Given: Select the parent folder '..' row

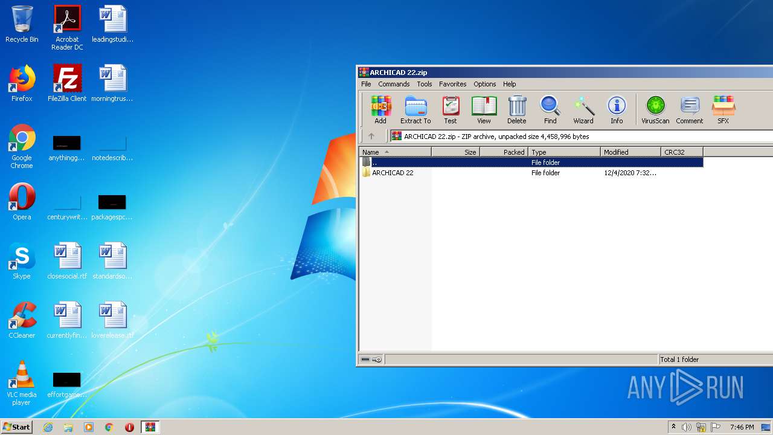Looking at the screenshot, I should (531, 163).
